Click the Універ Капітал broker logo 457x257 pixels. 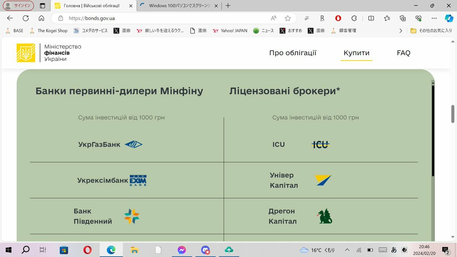(x=323, y=180)
